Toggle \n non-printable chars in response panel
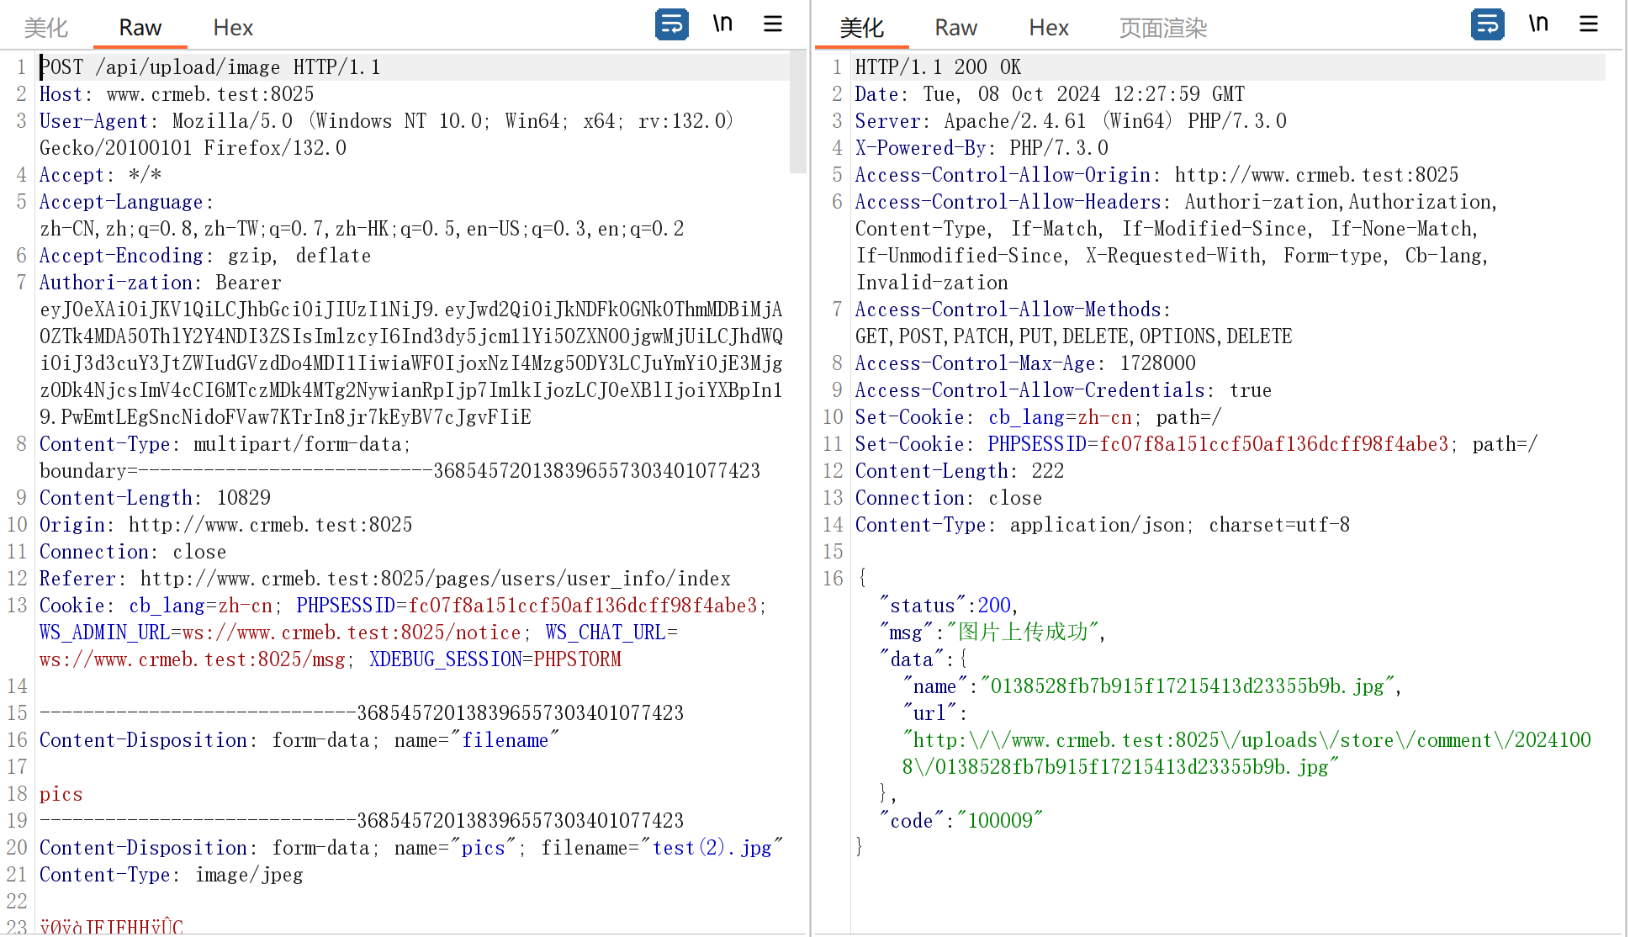Viewport: 1630px width, 937px height. 1538,24
